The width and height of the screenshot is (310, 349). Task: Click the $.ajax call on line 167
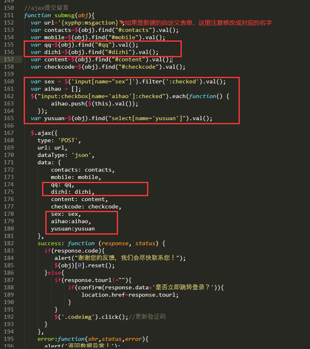[42, 133]
